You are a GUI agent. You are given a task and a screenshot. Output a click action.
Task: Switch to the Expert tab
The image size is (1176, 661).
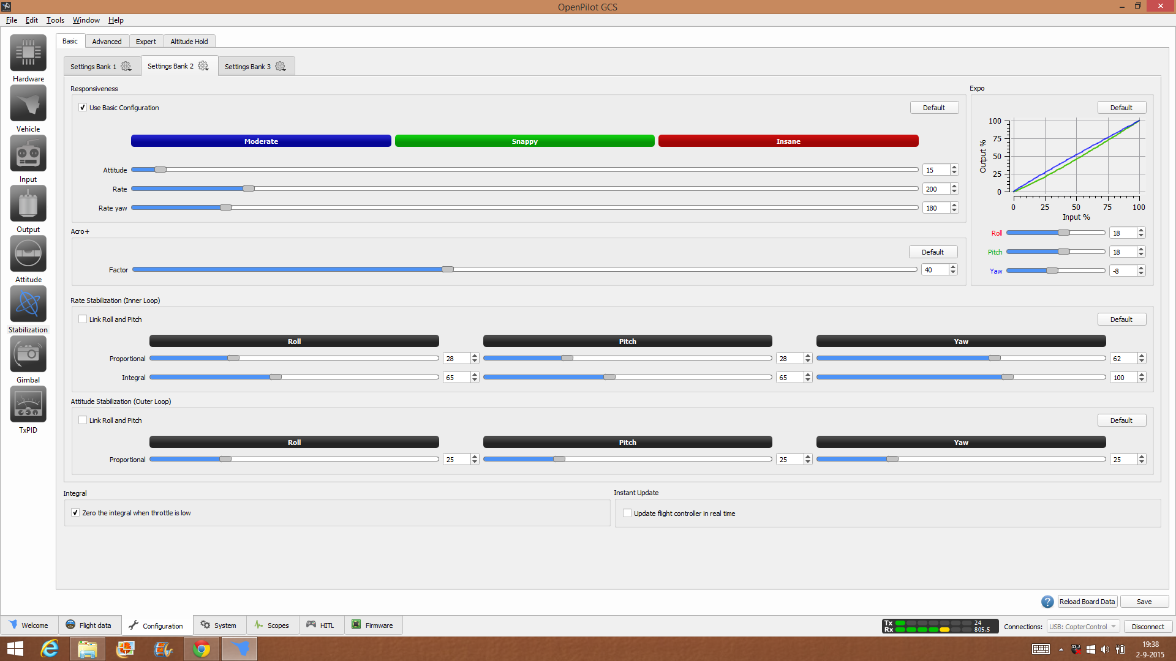click(146, 41)
